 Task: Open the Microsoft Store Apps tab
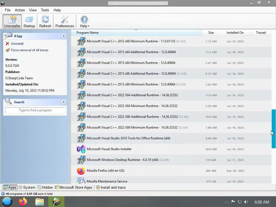[73, 187]
